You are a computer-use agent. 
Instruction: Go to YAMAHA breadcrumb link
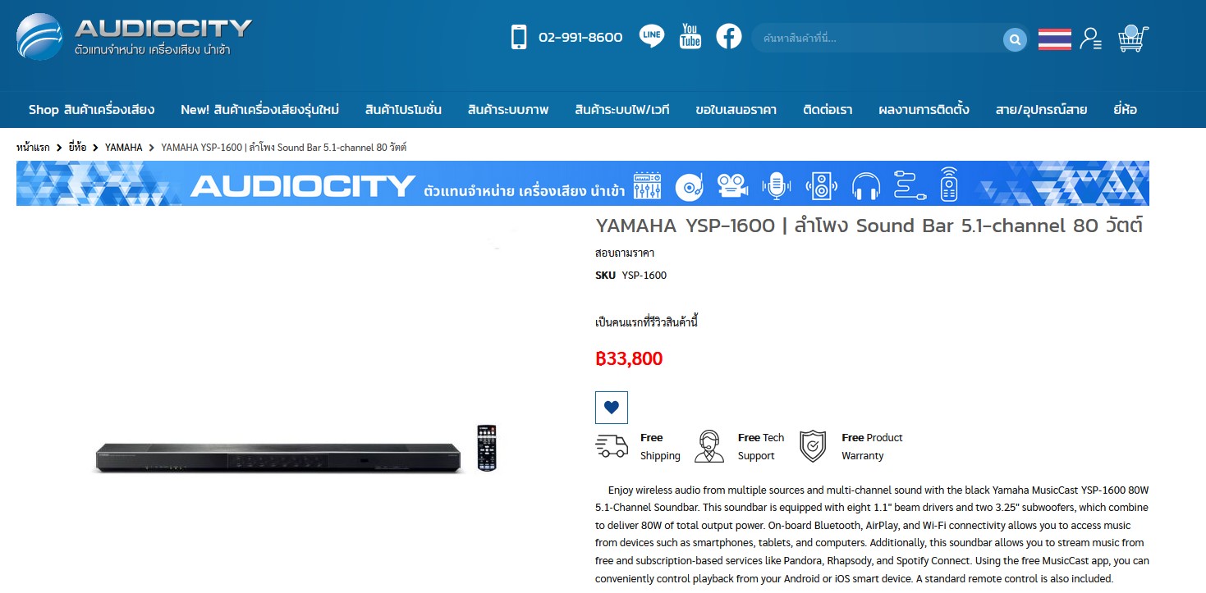[124, 148]
